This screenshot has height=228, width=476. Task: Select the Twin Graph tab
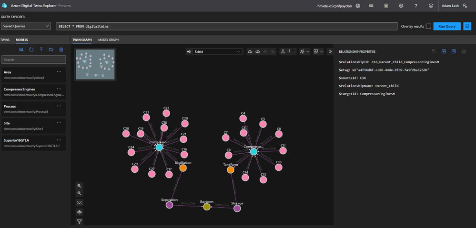click(x=81, y=40)
